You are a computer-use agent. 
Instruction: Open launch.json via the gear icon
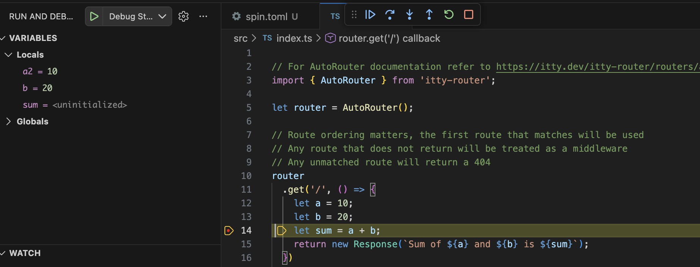tap(184, 16)
